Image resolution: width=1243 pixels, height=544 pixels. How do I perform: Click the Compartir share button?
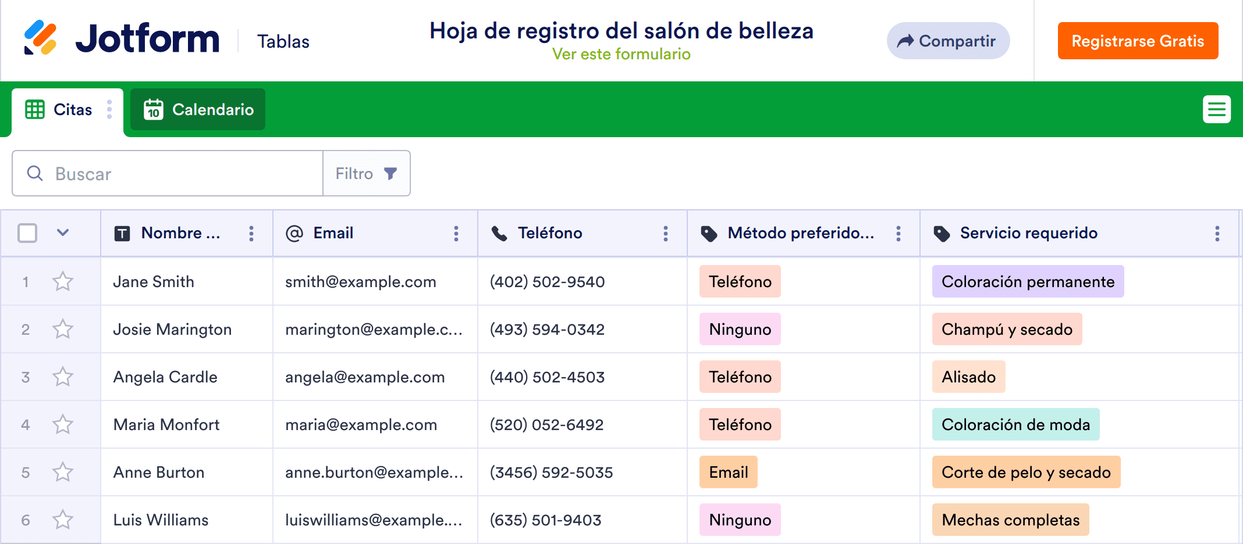[x=947, y=41]
